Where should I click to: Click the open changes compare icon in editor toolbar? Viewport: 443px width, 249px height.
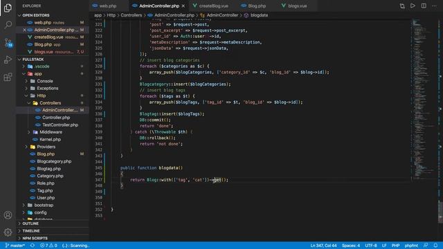point(402,6)
